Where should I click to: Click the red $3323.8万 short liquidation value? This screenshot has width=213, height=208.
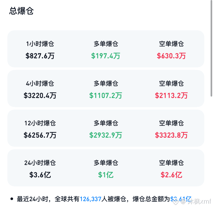coord(171,135)
